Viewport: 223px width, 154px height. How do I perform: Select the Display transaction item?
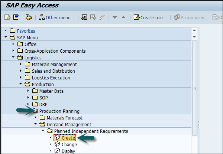tap(68, 151)
